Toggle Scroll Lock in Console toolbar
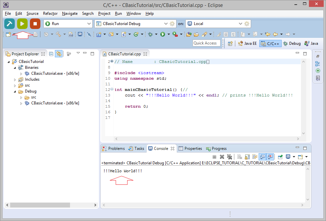 point(247,157)
